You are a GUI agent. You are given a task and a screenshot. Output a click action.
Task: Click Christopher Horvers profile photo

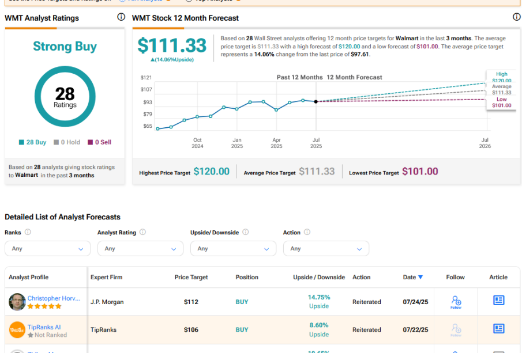(17, 302)
